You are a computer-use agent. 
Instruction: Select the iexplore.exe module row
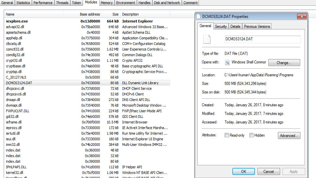click(x=17, y=21)
